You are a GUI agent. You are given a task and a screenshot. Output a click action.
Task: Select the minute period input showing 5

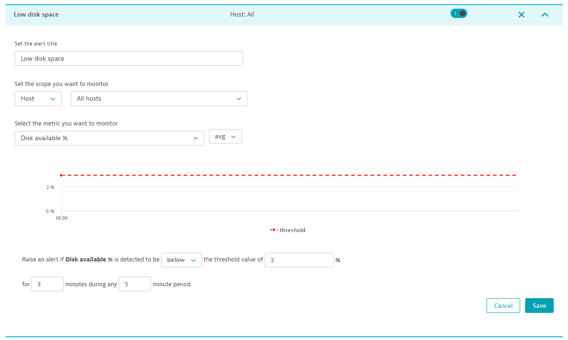pyautogui.click(x=134, y=284)
